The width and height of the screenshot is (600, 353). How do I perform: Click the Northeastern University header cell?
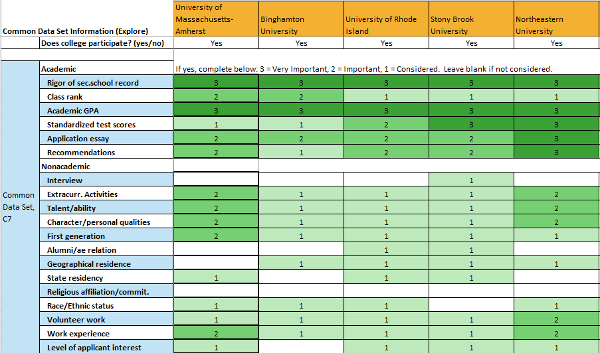click(557, 19)
